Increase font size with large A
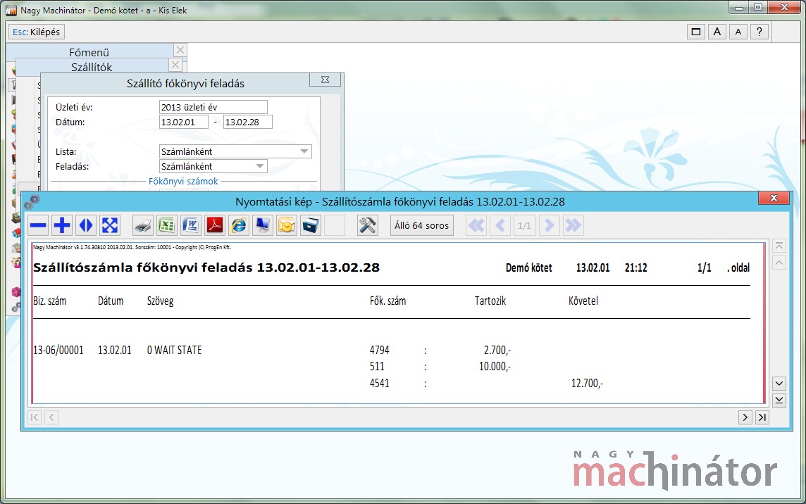Image resolution: width=806 pixels, height=504 pixels. pyautogui.click(x=717, y=32)
